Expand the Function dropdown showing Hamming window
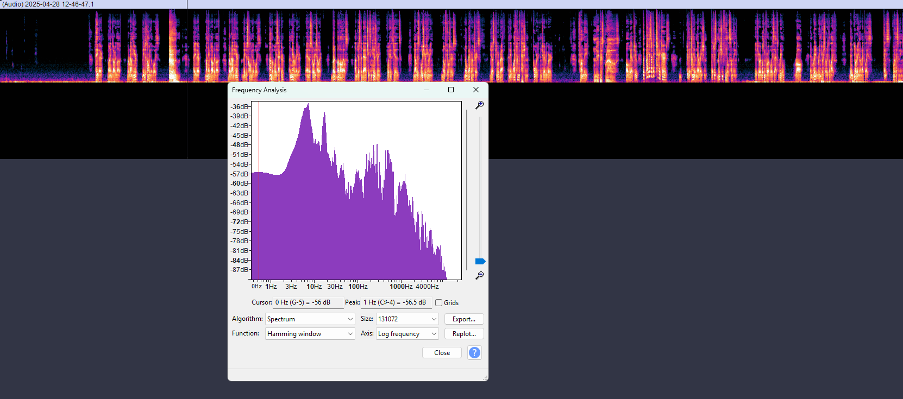The image size is (903, 399). (x=310, y=334)
